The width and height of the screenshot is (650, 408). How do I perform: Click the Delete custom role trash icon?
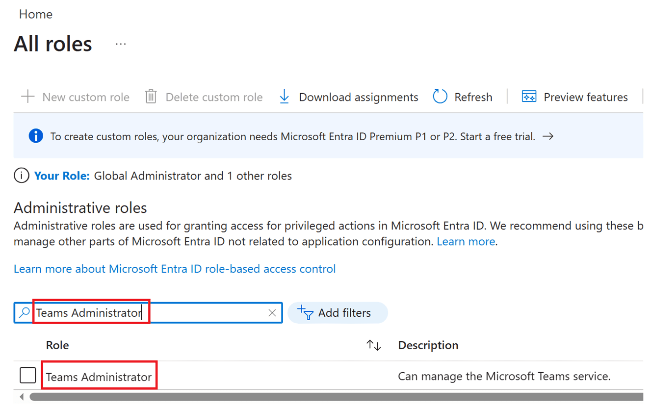point(151,97)
